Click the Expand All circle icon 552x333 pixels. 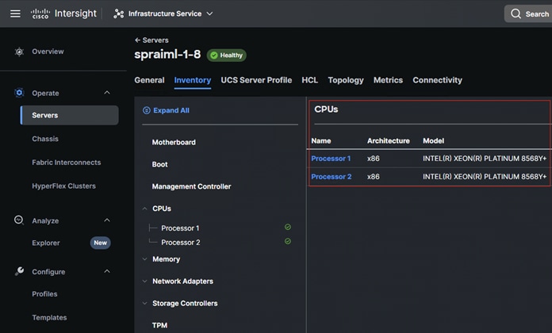[147, 110]
